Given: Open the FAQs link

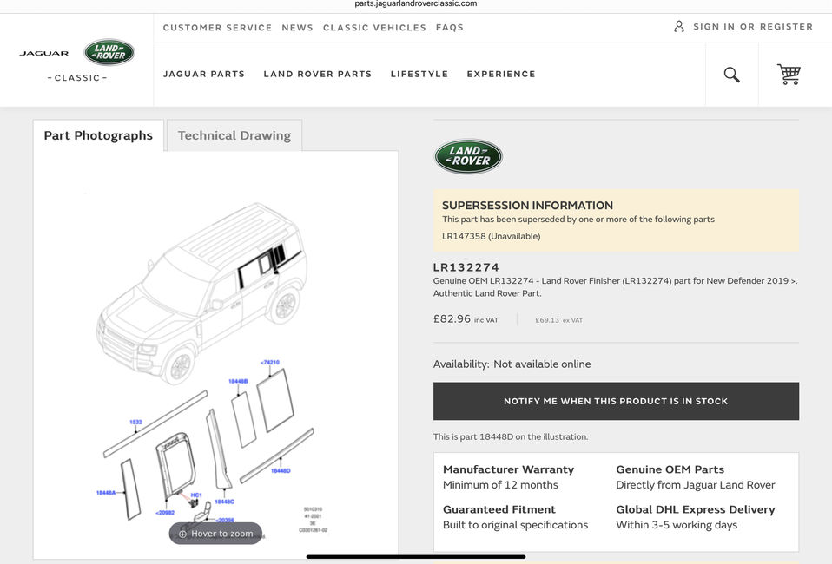Looking at the screenshot, I should (x=449, y=28).
